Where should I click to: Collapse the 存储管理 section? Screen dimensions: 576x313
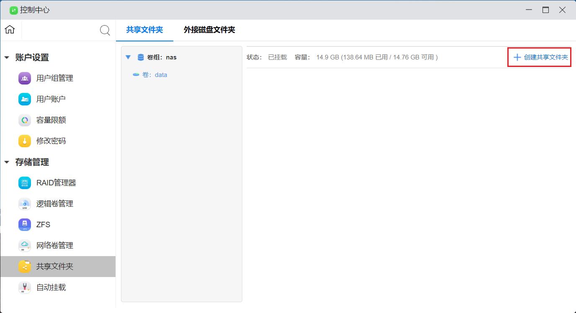coord(7,162)
